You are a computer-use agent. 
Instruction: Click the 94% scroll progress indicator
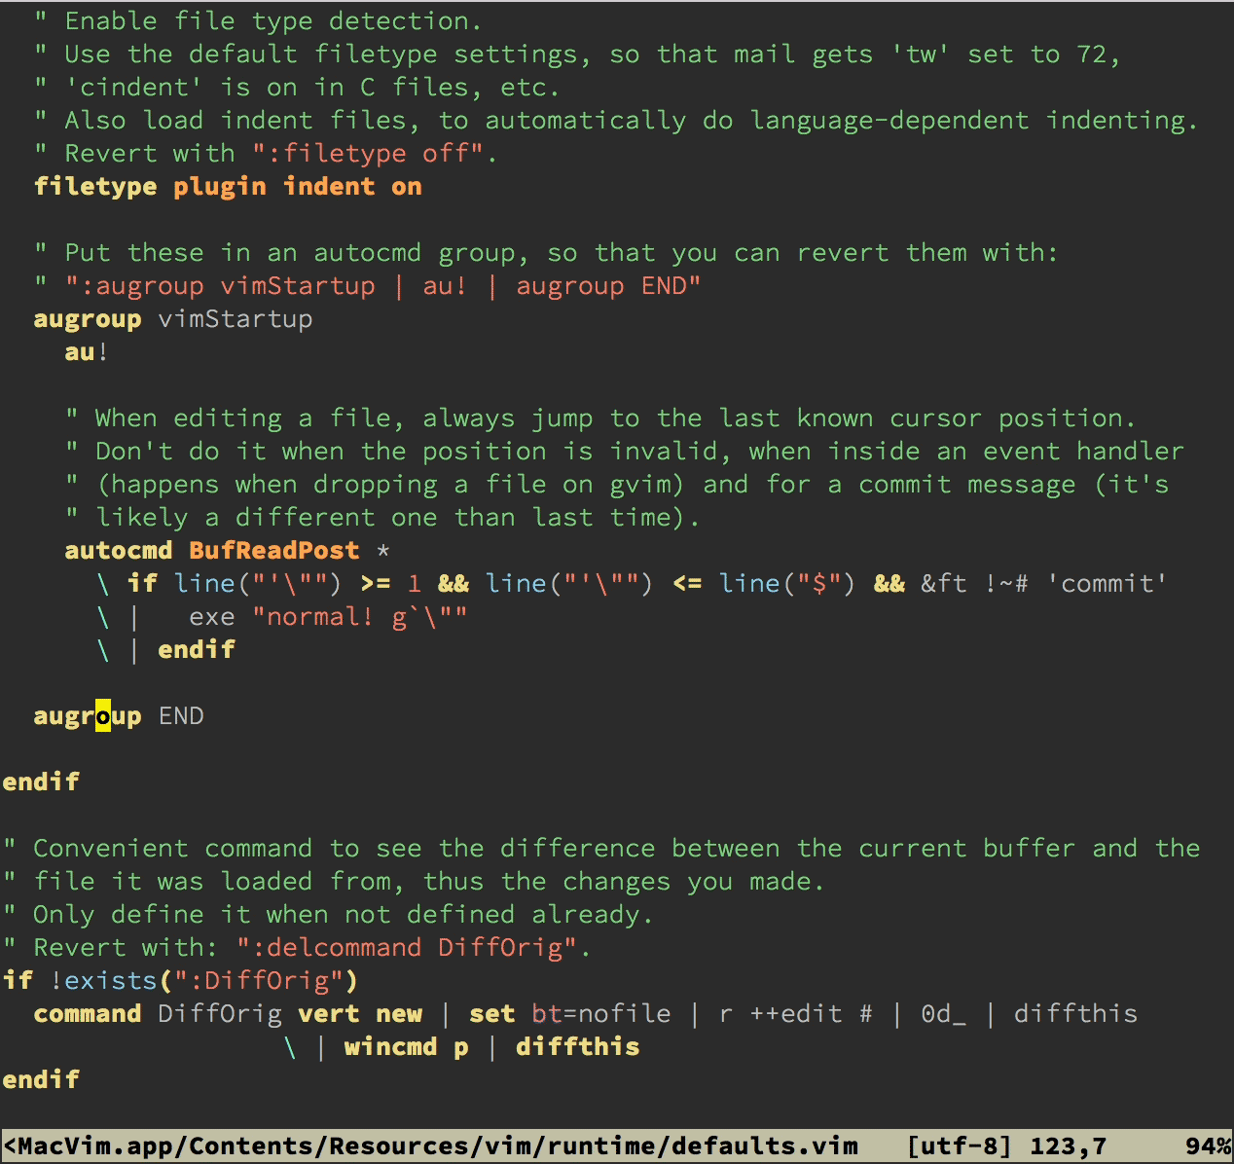pos(1207,1146)
